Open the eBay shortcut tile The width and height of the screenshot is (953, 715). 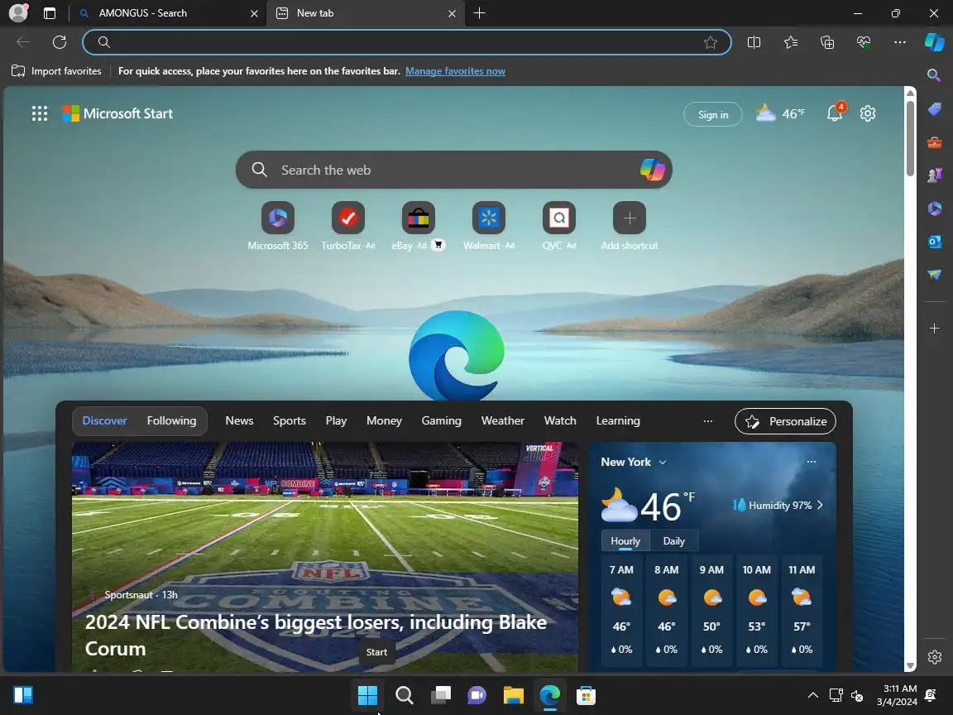[x=418, y=226]
